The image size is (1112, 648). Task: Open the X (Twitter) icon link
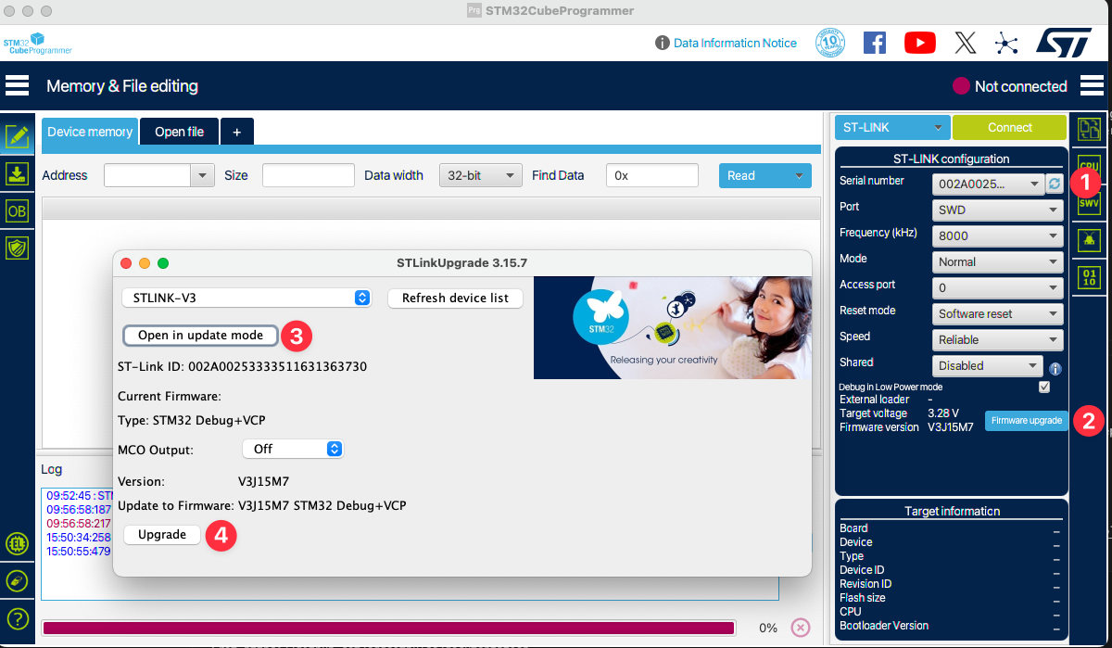(965, 43)
